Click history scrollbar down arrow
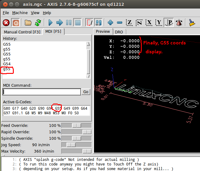The width and height of the screenshot is (200, 171). pos(88,76)
